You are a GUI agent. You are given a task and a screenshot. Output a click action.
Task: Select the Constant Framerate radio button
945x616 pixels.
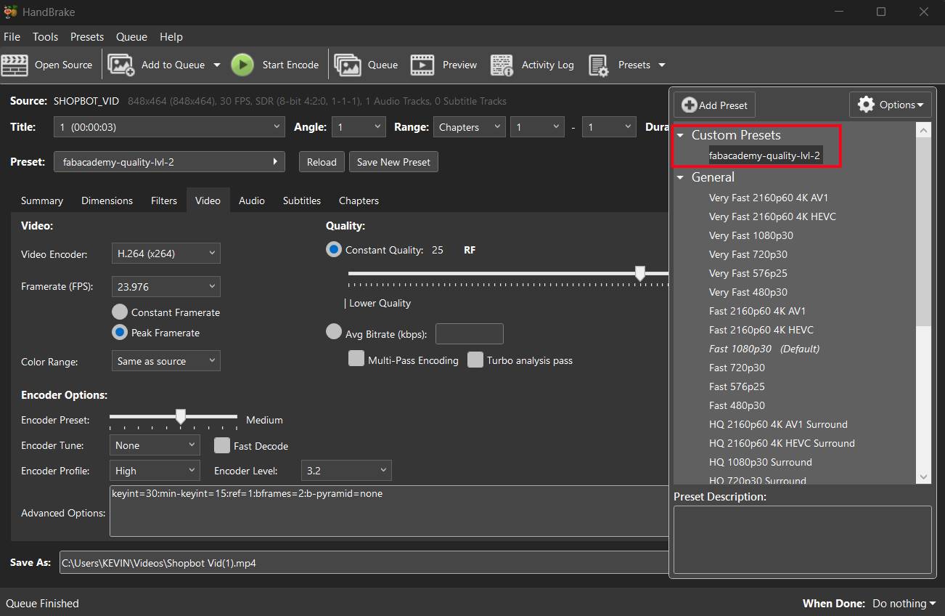pos(120,312)
